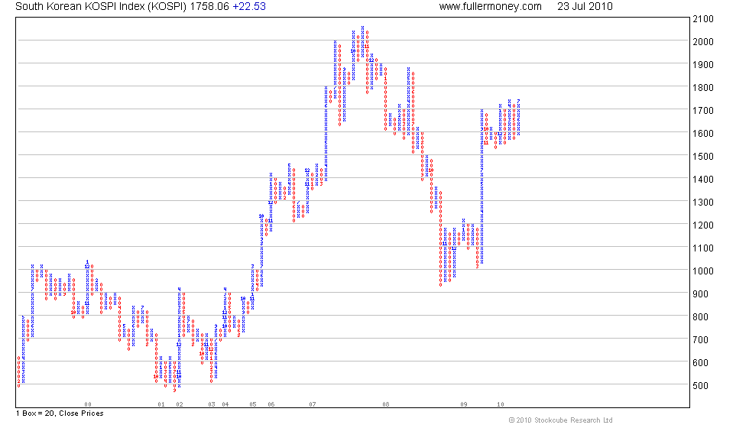
Task: Click the 02 year label on time axis
Action: coord(180,404)
